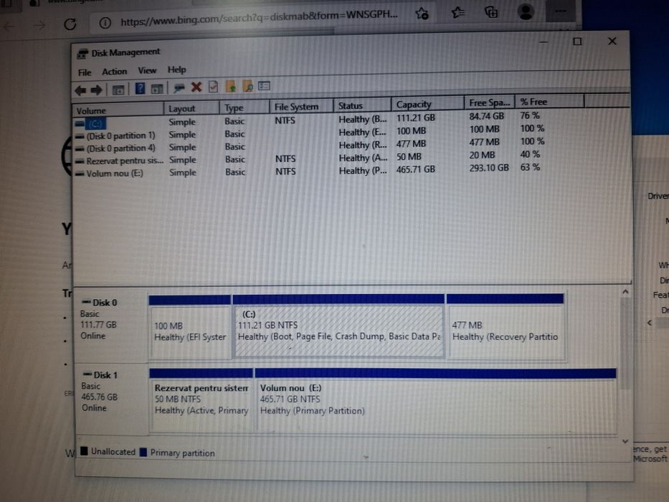Select the 100 MB EFI System partition block
The width and height of the screenshot is (669, 502).
tap(190, 326)
